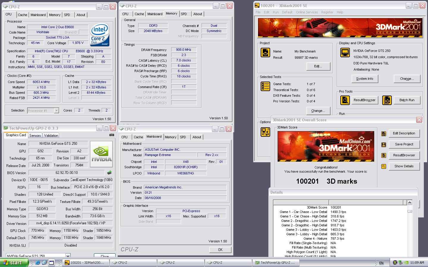This screenshot has height=267, width=428.
Task: Click the NVIDIA tray icon
Action: (406, 263)
